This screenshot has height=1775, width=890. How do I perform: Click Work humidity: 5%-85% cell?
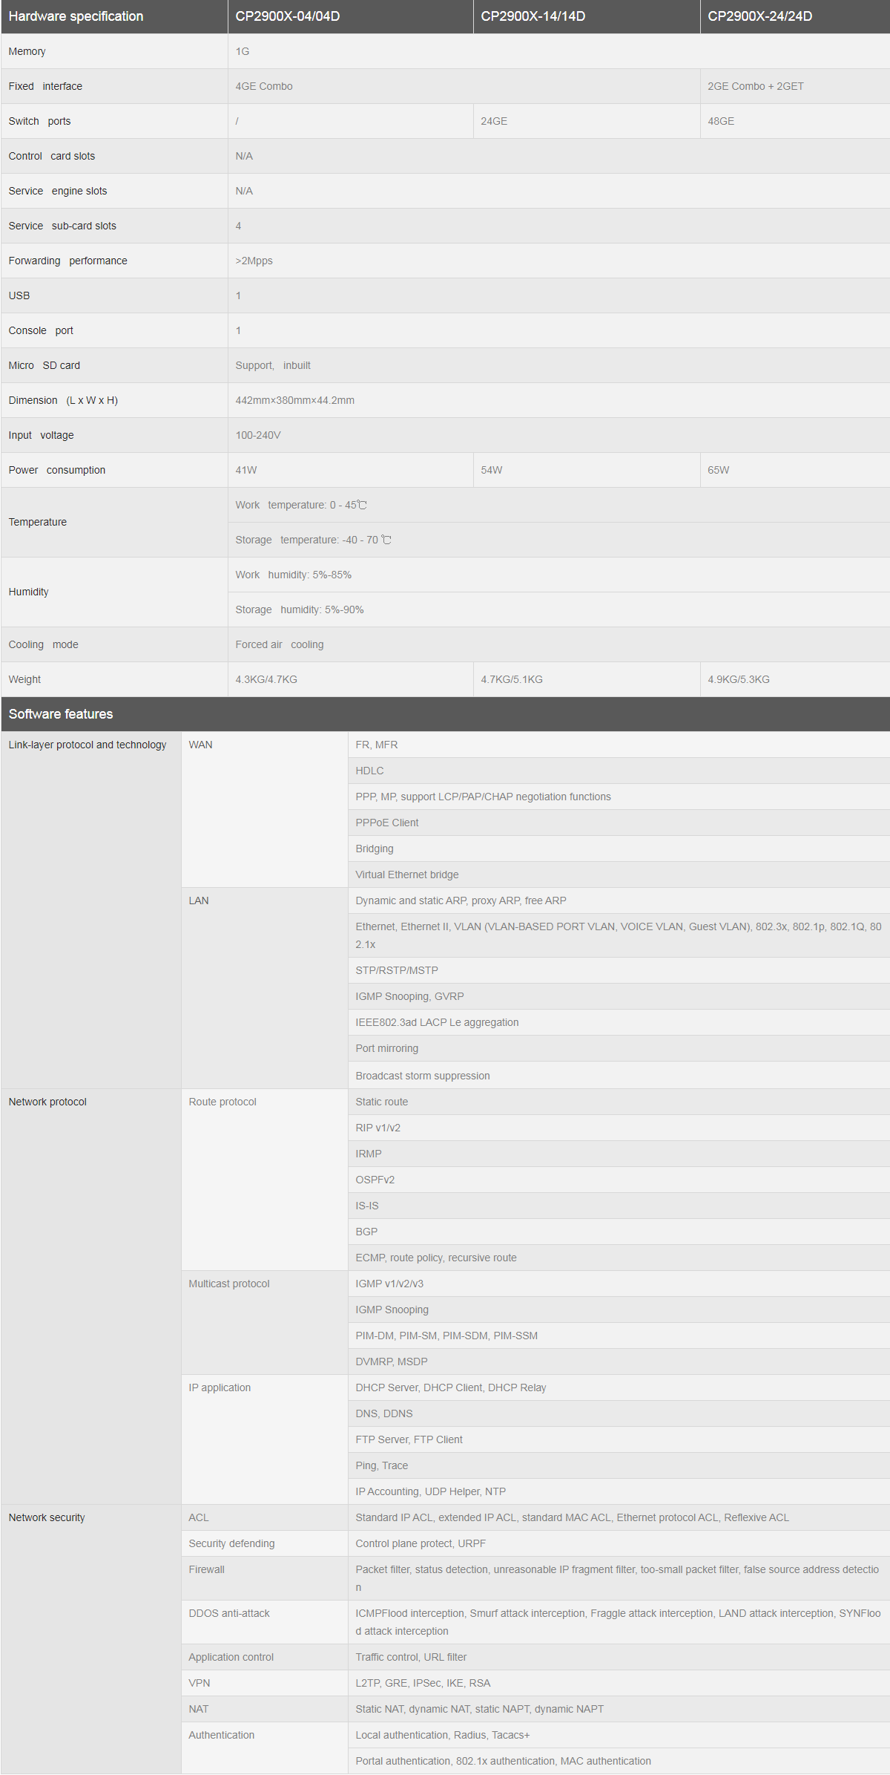click(558, 575)
